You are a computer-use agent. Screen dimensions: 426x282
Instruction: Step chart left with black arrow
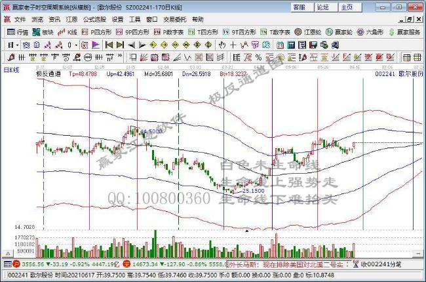[x=132, y=45]
